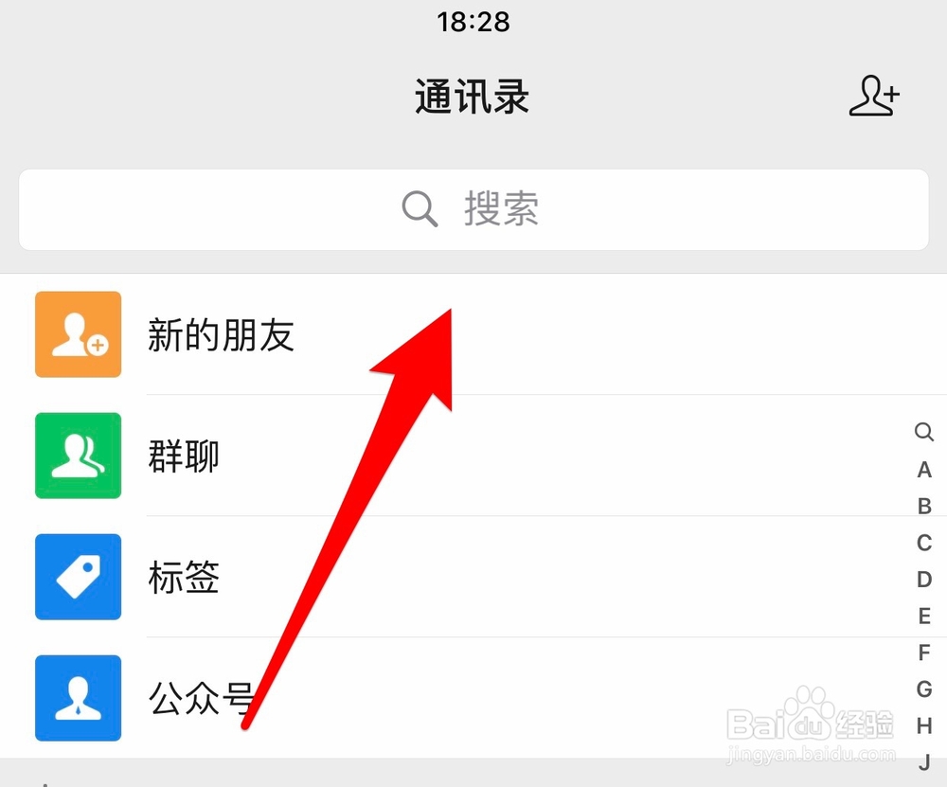Screen dimensions: 947x787
Task: Tap the add contact icon
Action: coord(874,96)
